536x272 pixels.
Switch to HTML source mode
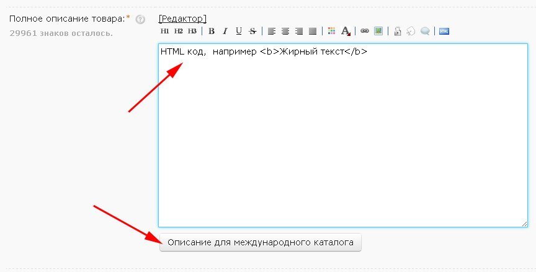pyautogui.click(x=444, y=31)
